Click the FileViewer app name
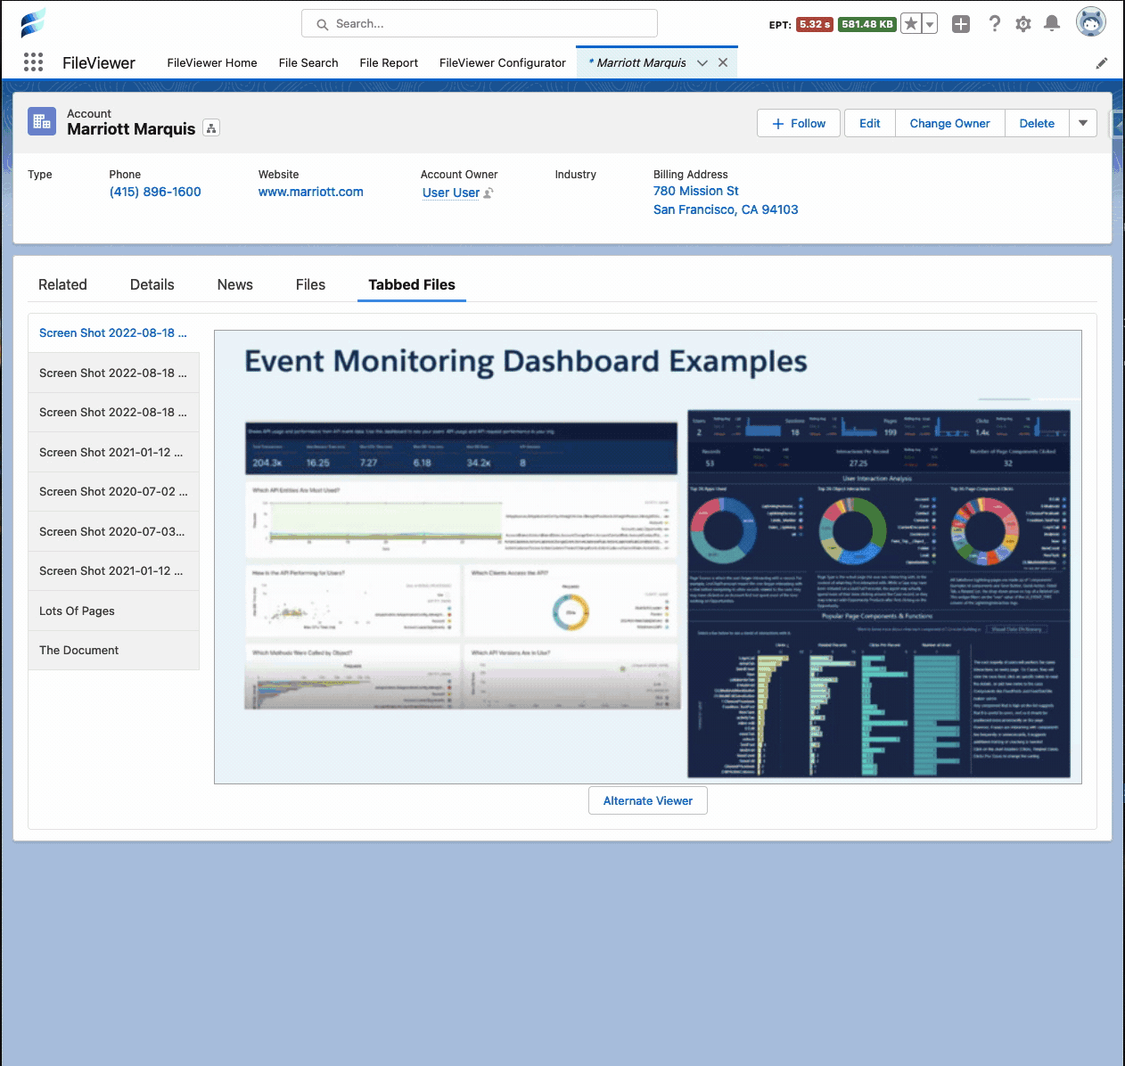 (x=99, y=62)
